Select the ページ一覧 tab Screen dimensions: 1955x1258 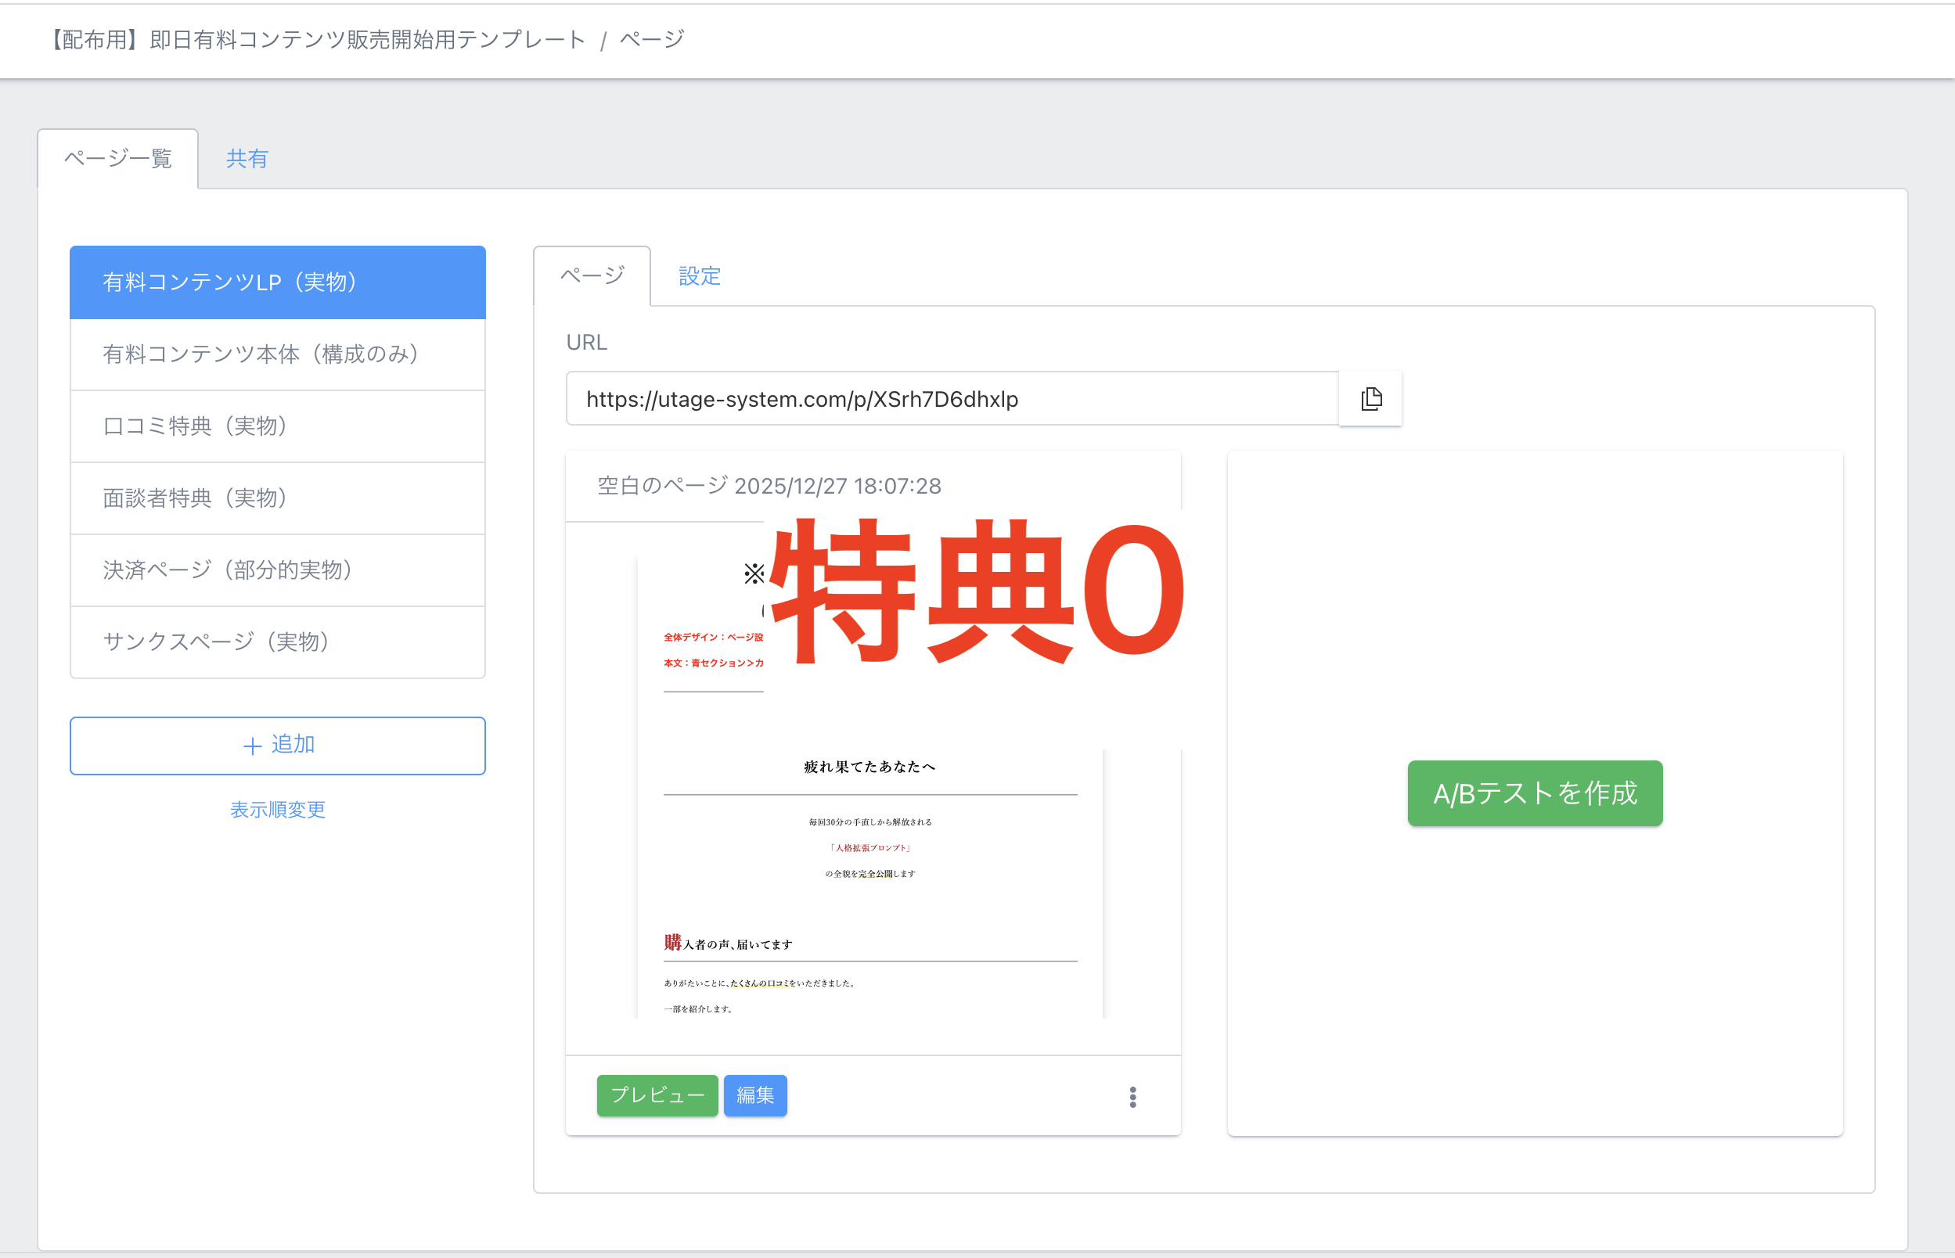pyautogui.click(x=118, y=159)
